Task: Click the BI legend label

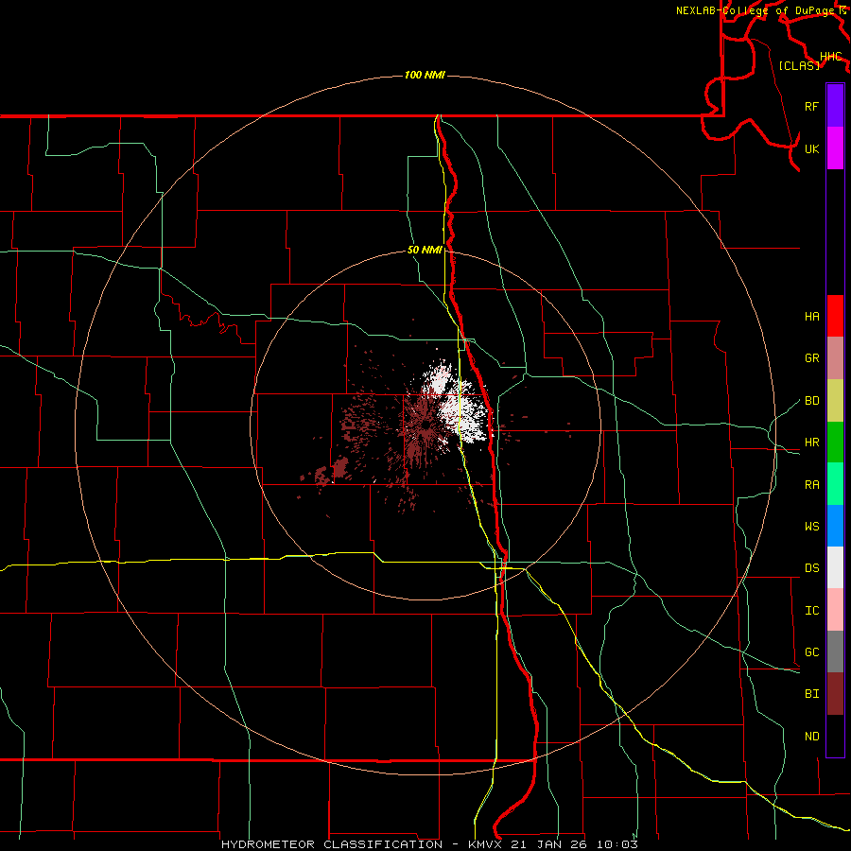Action: click(811, 694)
